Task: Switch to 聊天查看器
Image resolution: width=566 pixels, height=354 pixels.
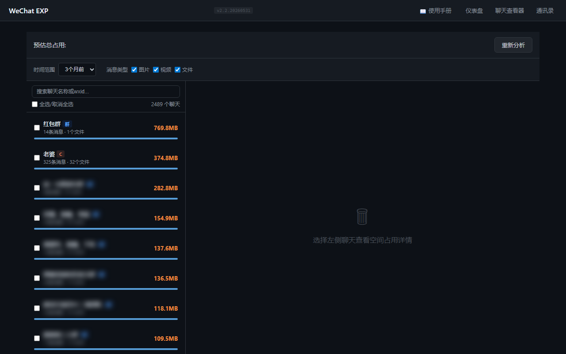Action: pyautogui.click(x=509, y=11)
